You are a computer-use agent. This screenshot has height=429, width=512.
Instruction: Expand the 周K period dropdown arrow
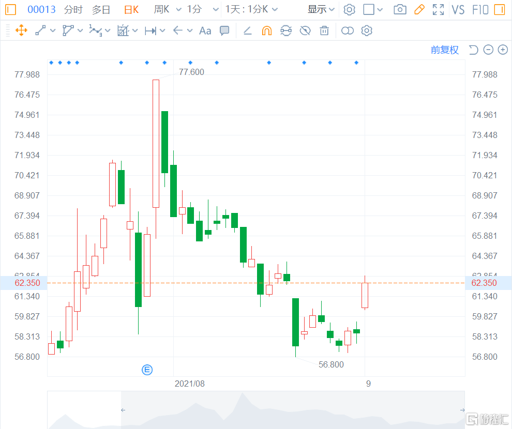coord(178,10)
